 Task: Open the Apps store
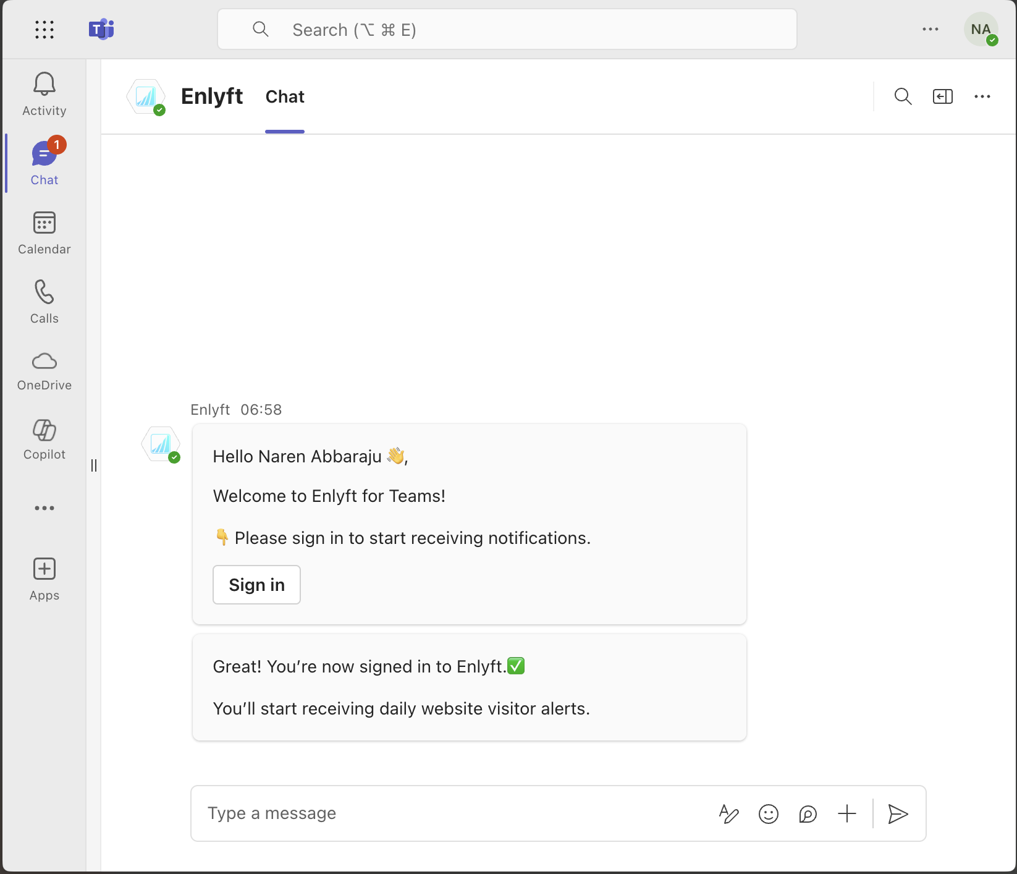pyautogui.click(x=44, y=579)
